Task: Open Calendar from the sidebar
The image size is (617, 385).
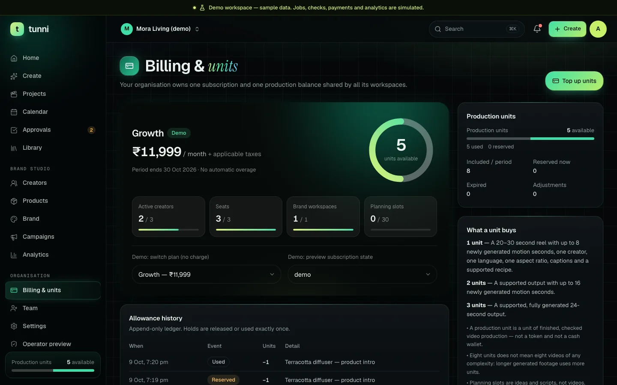Action: point(53,112)
